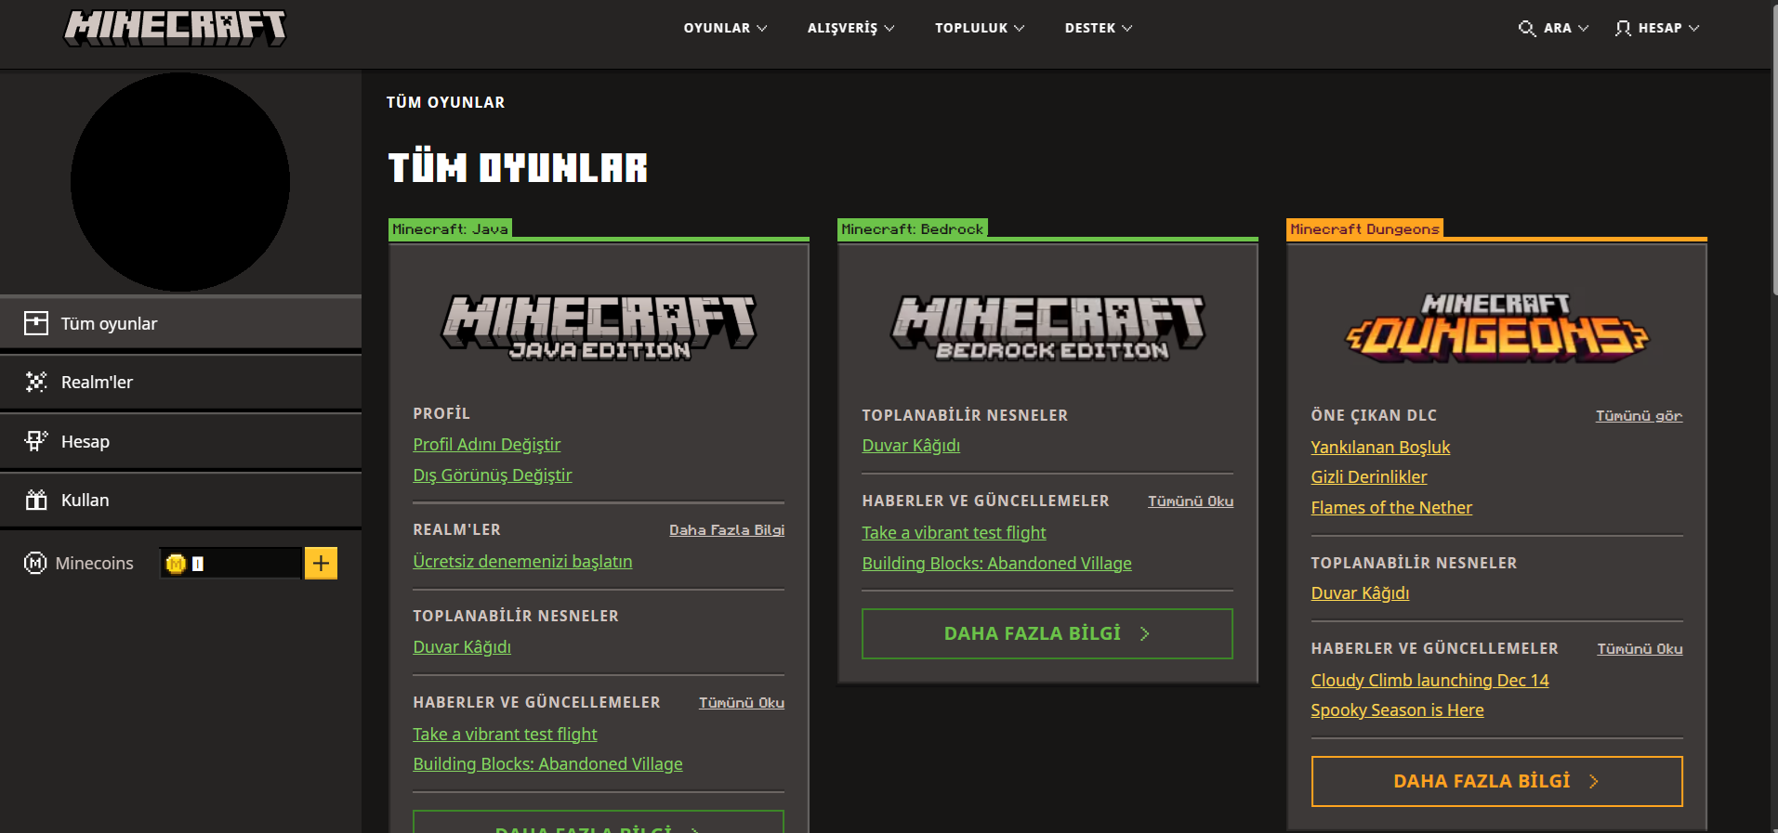The height and width of the screenshot is (833, 1778).
Task: Expand the TOPLULUK menu
Action: (x=980, y=28)
